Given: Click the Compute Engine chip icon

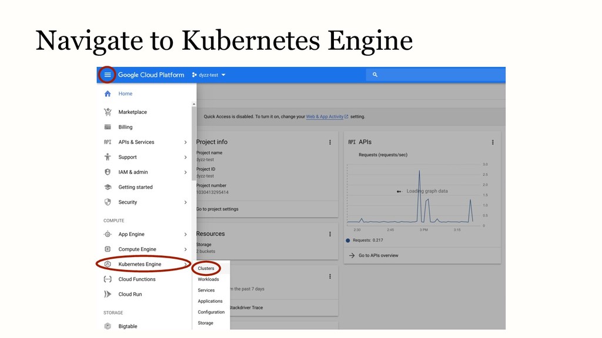Looking at the screenshot, I should pyautogui.click(x=108, y=249).
